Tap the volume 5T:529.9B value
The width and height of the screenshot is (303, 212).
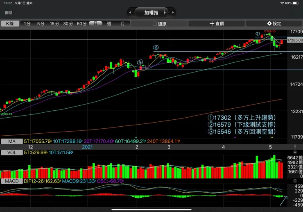point(36,153)
